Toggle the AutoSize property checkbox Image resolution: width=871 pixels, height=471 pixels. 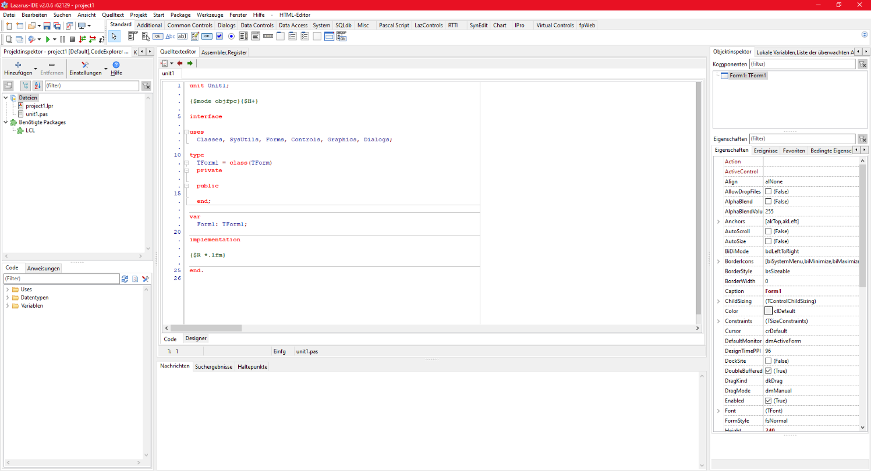pyautogui.click(x=769, y=241)
